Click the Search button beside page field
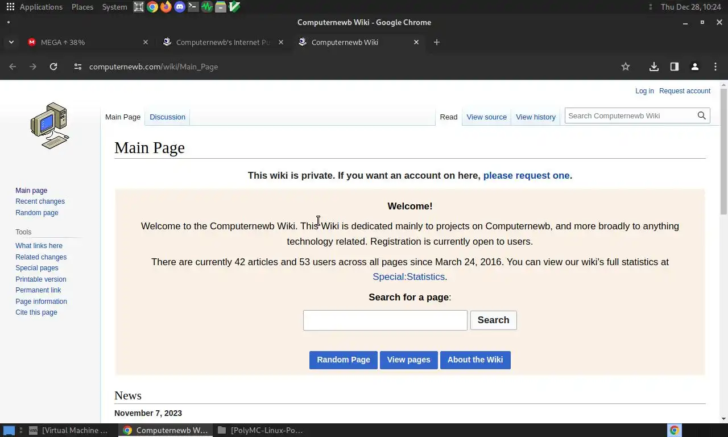 [494, 320]
